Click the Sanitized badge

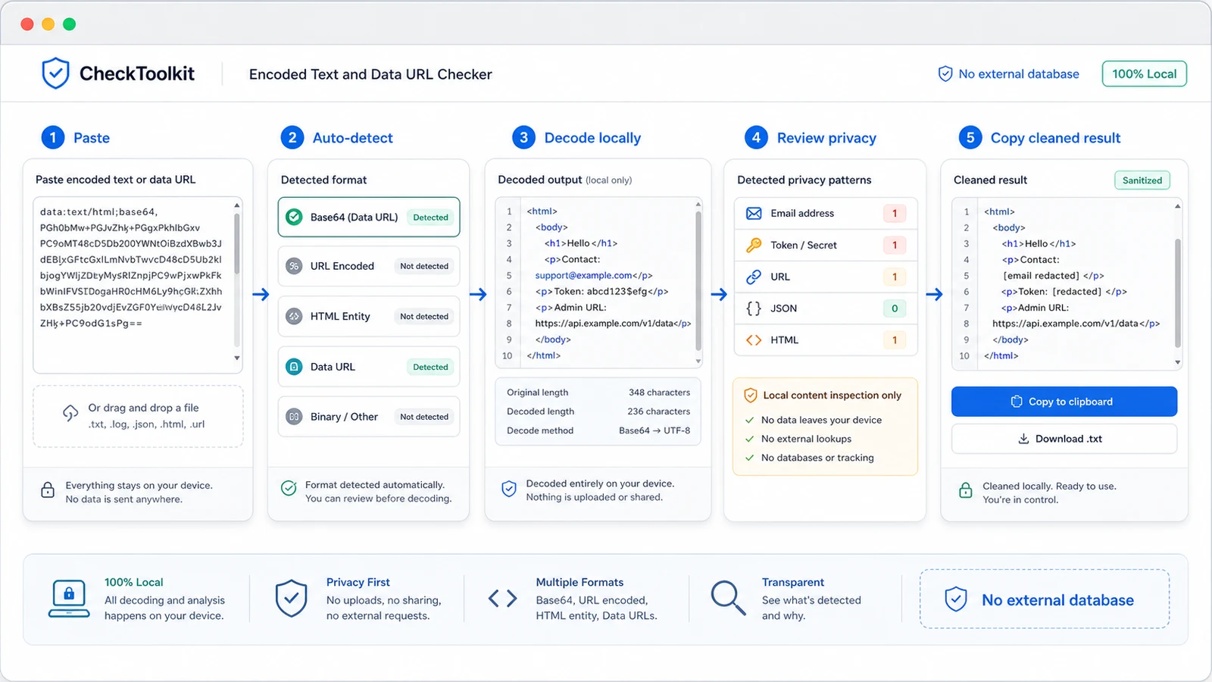pyautogui.click(x=1142, y=180)
